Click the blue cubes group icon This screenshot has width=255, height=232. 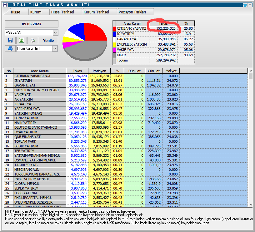point(10,48)
